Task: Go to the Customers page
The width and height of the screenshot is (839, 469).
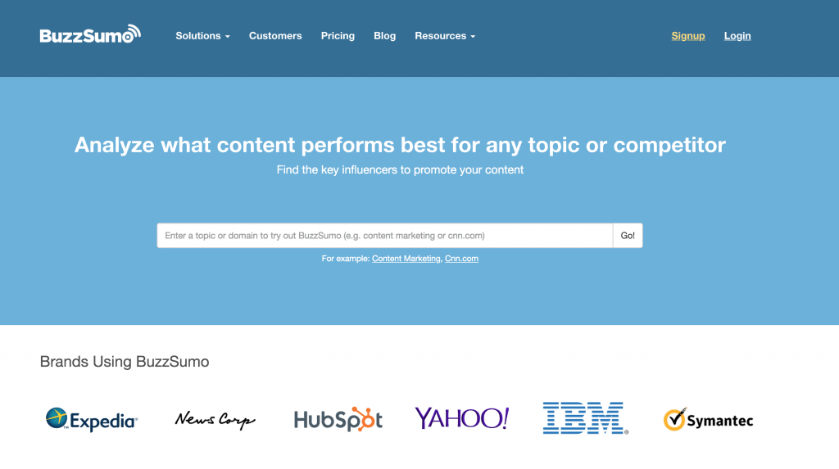Action: coord(275,36)
